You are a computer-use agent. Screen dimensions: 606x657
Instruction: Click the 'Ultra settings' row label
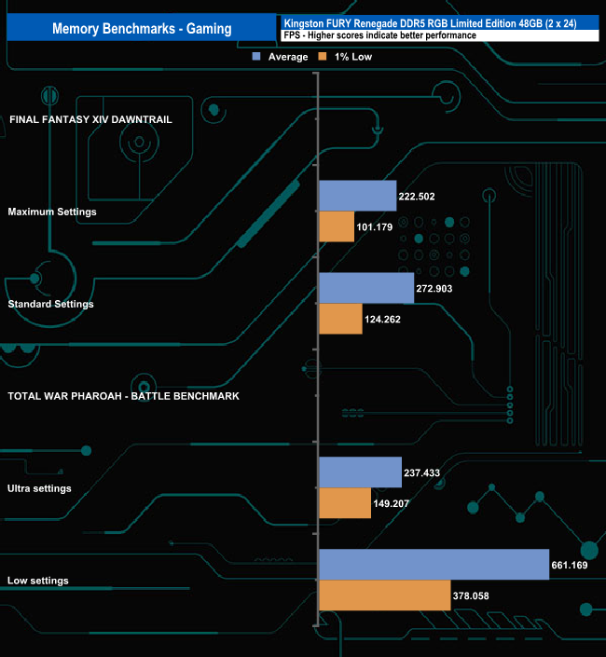(39, 488)
